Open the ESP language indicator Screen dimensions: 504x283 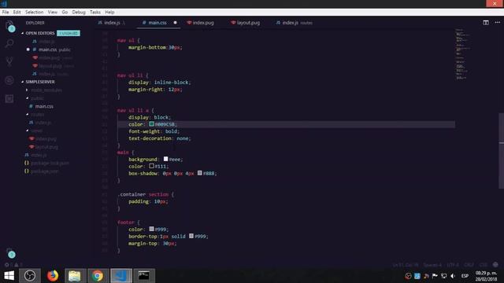coord(465,276)
